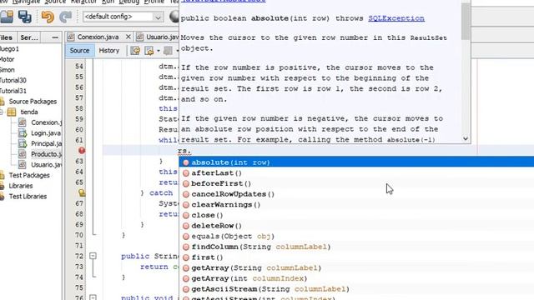Click the Javadoc popup scroll-down arrow
The height and width of the screenshot is (300, 534).
coord(466,138)
